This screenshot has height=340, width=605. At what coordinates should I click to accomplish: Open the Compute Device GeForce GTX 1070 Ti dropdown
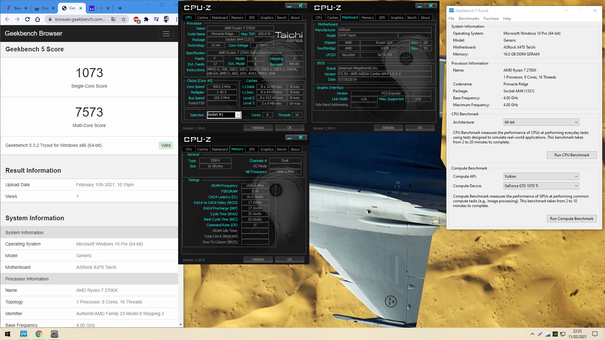click(541, 186)
